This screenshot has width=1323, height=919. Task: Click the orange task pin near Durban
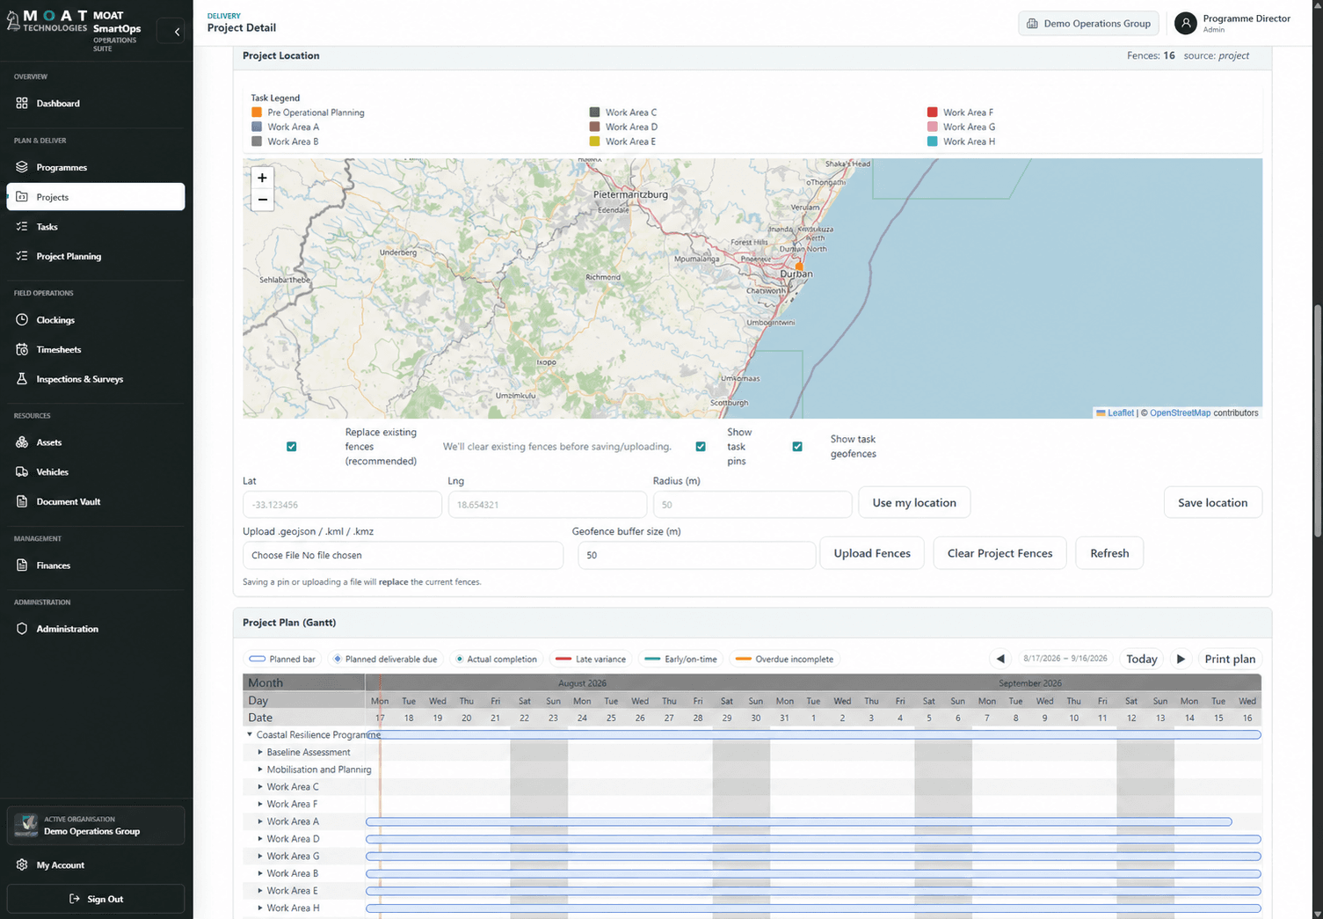[799, 266]
